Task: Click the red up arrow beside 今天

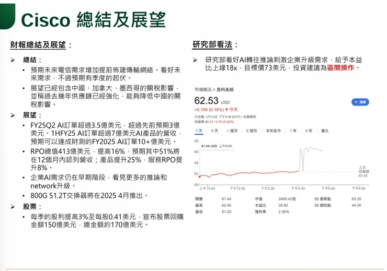Action: [x=226, y=110]
